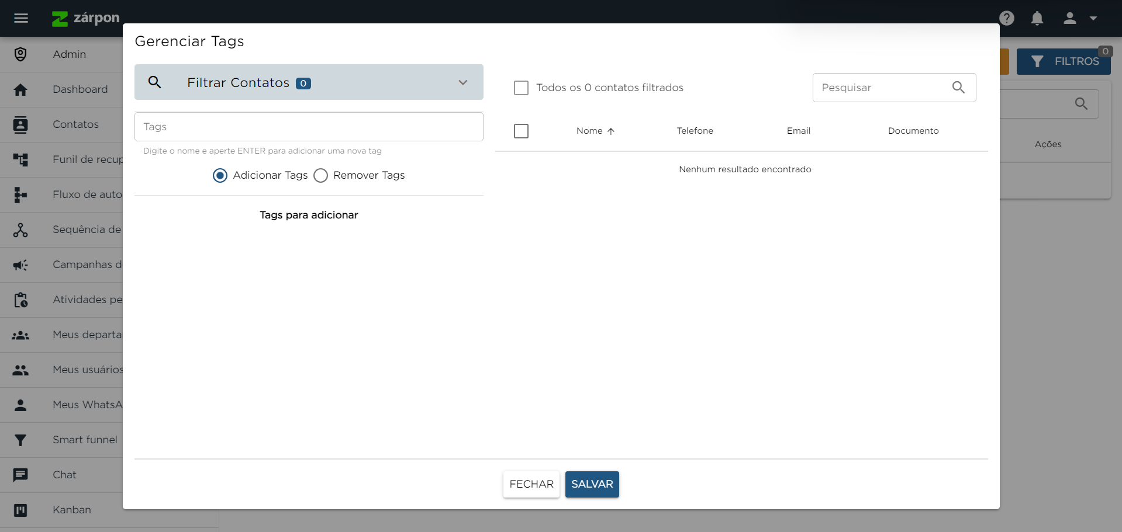Open the hamburger menu icon
This screenshot has height=532, width=1122.
point(21,18)
